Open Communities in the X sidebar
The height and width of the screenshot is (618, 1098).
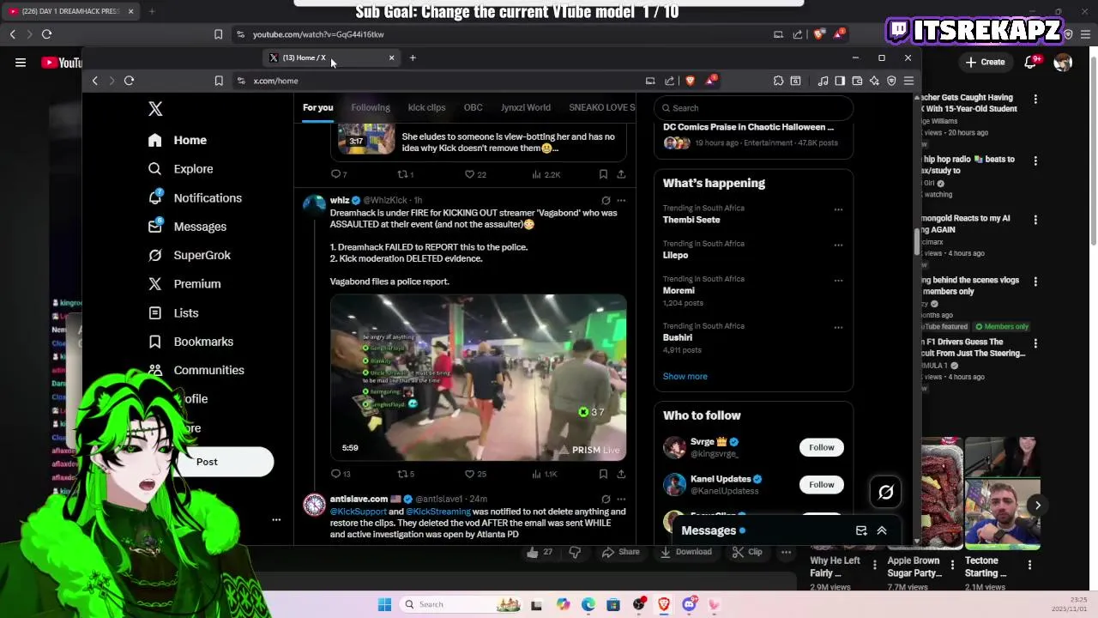coord(196,370)
